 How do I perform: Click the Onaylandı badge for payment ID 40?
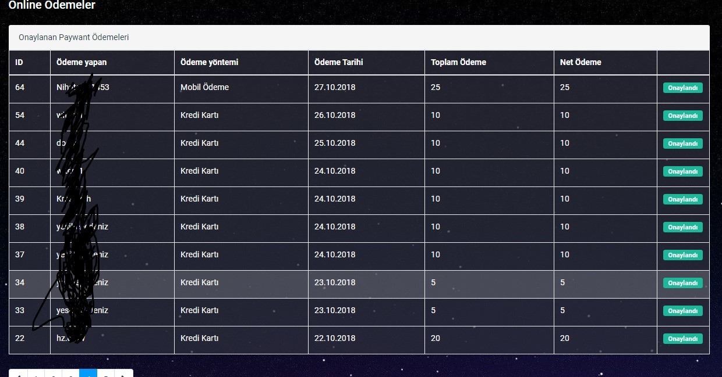(682, 171)
